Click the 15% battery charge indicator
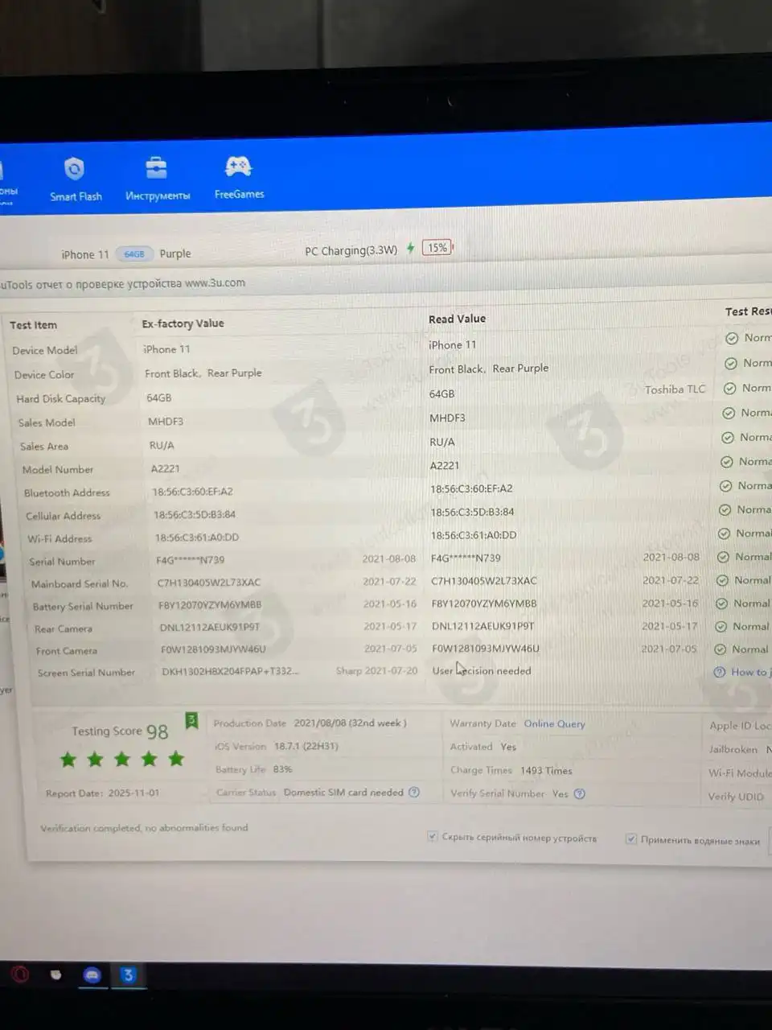Screen dimensions: 772x1030 tap(437, 247)
